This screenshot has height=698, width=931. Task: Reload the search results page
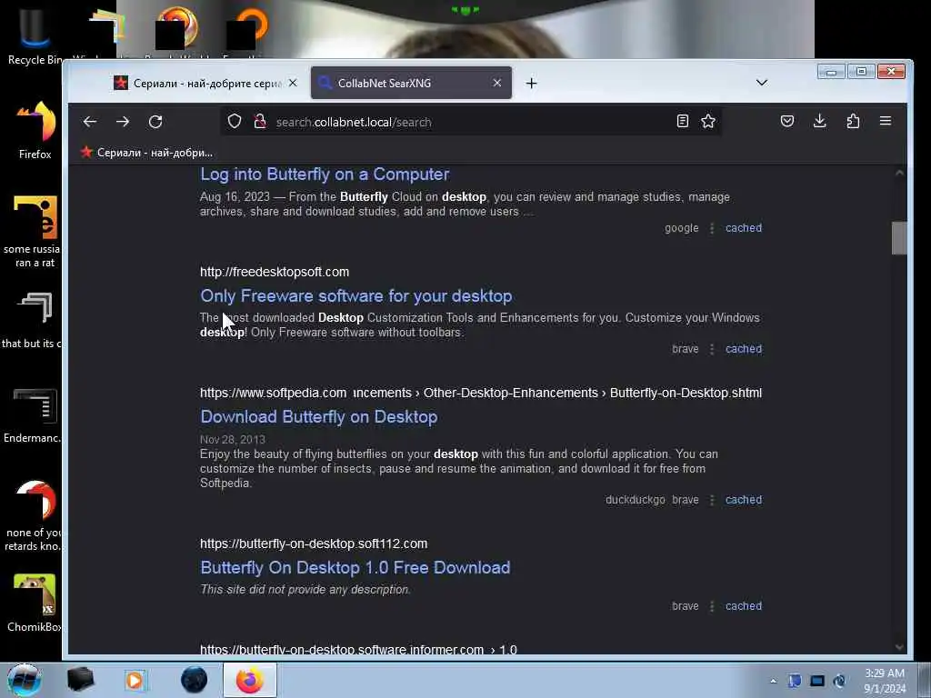point(155,122)
